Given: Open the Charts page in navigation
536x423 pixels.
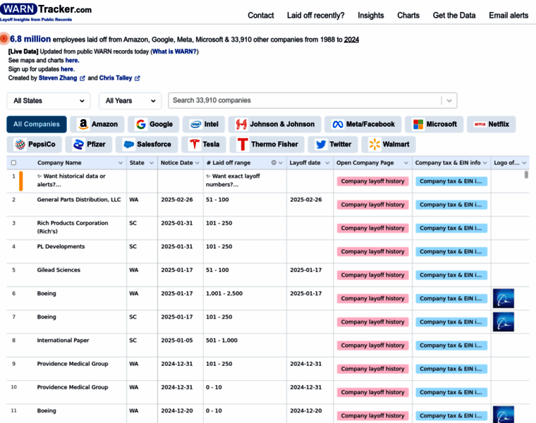Looking at the screenshot, I should pos(408,15).
